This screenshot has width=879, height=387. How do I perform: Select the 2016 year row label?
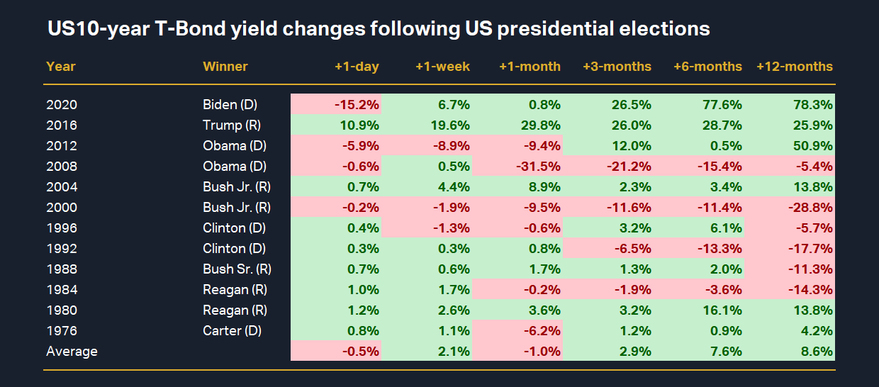point(62,125)
